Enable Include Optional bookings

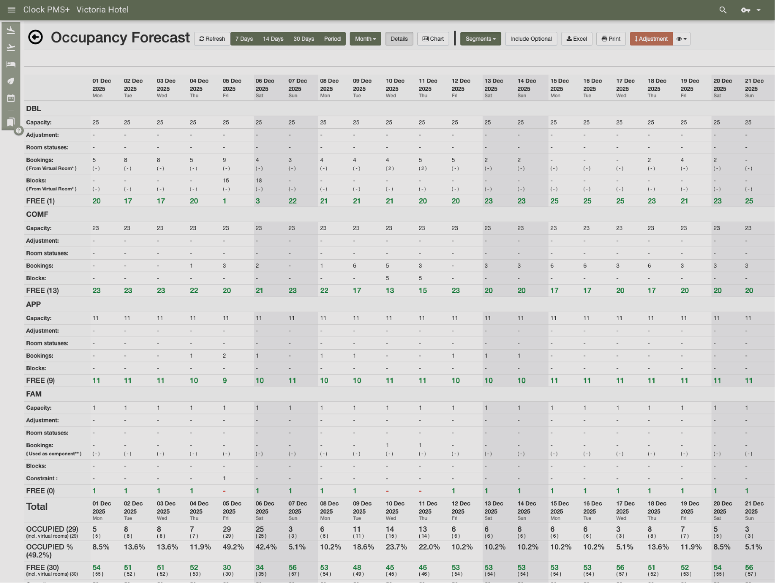pyautogui.click(x=531, y=39)
